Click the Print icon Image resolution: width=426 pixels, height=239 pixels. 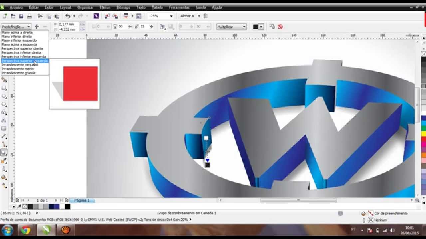pos(29,16)
